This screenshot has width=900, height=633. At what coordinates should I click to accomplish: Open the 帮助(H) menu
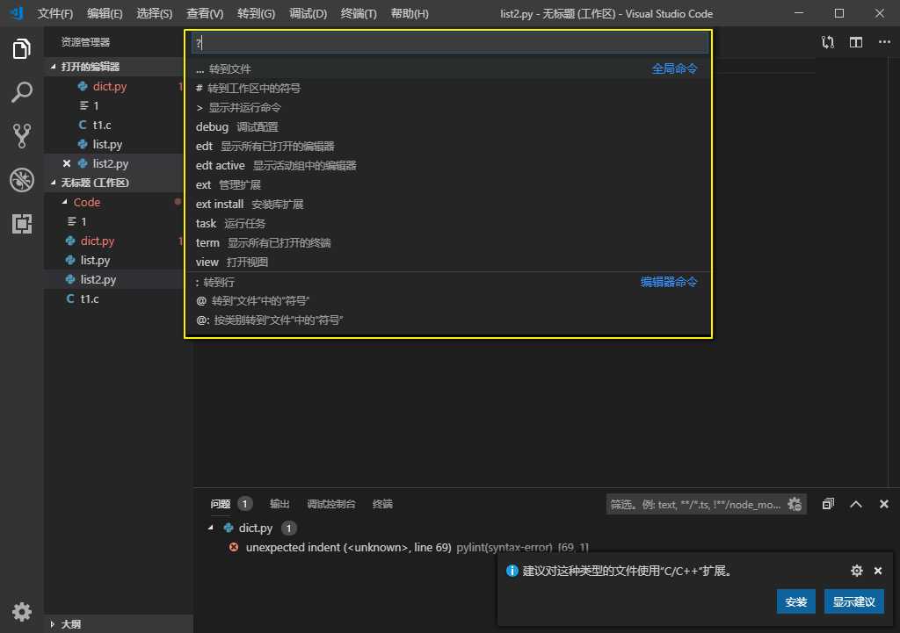[x=410, y=13]
